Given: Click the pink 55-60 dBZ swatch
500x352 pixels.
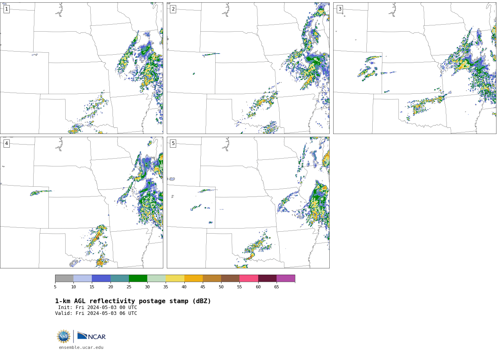Looking at the screenshot, I should pos(249,278).
